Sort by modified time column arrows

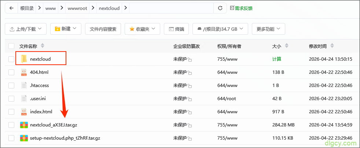332,46
